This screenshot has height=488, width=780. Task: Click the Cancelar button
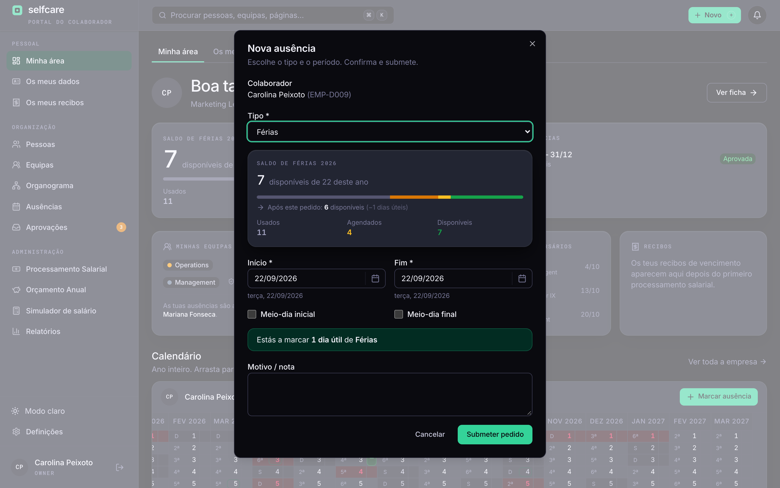[430, 434]
